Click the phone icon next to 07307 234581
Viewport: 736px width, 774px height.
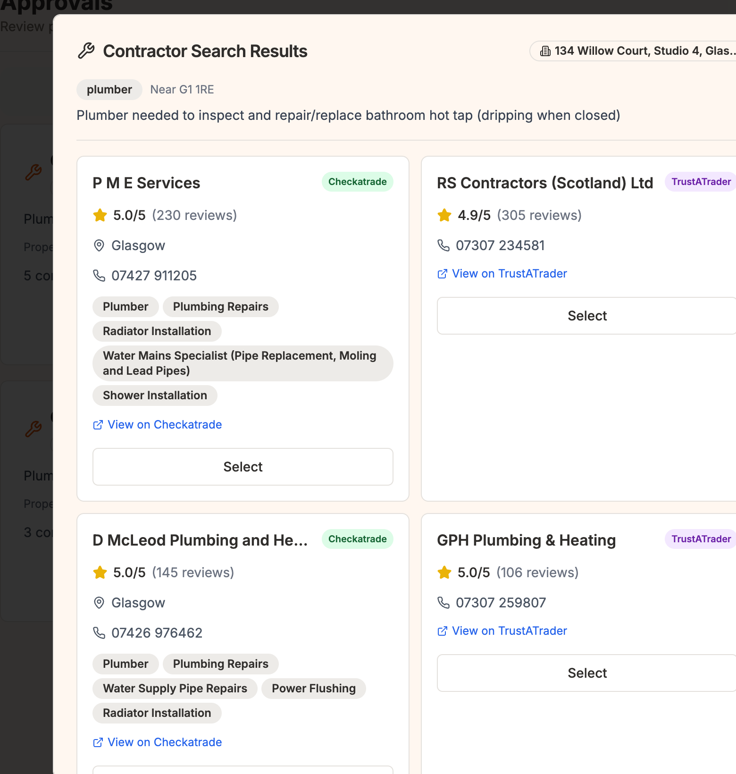443,245
